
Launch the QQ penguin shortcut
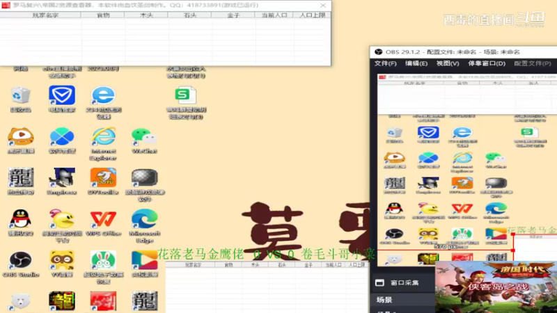(x=21, y=219)
